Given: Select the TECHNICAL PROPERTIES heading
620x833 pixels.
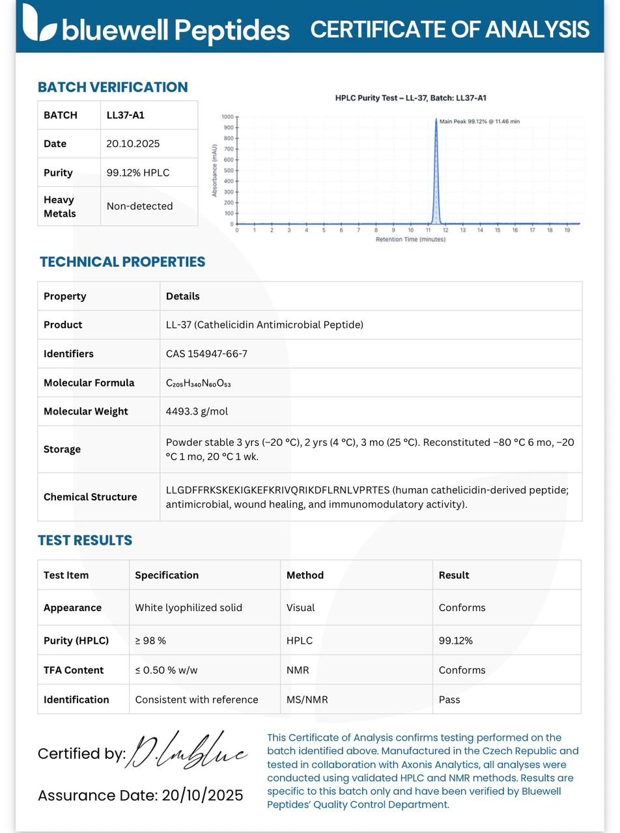Looking at the screenshot, I should 122,262.
